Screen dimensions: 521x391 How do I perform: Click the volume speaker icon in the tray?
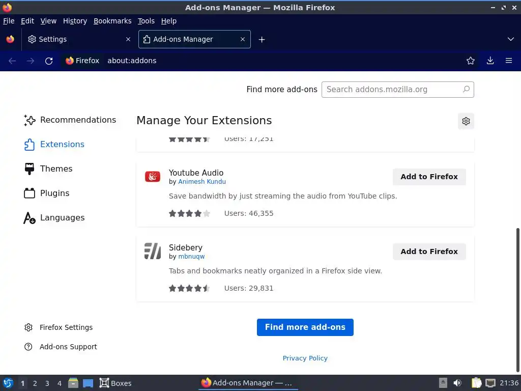coord(457,383)
